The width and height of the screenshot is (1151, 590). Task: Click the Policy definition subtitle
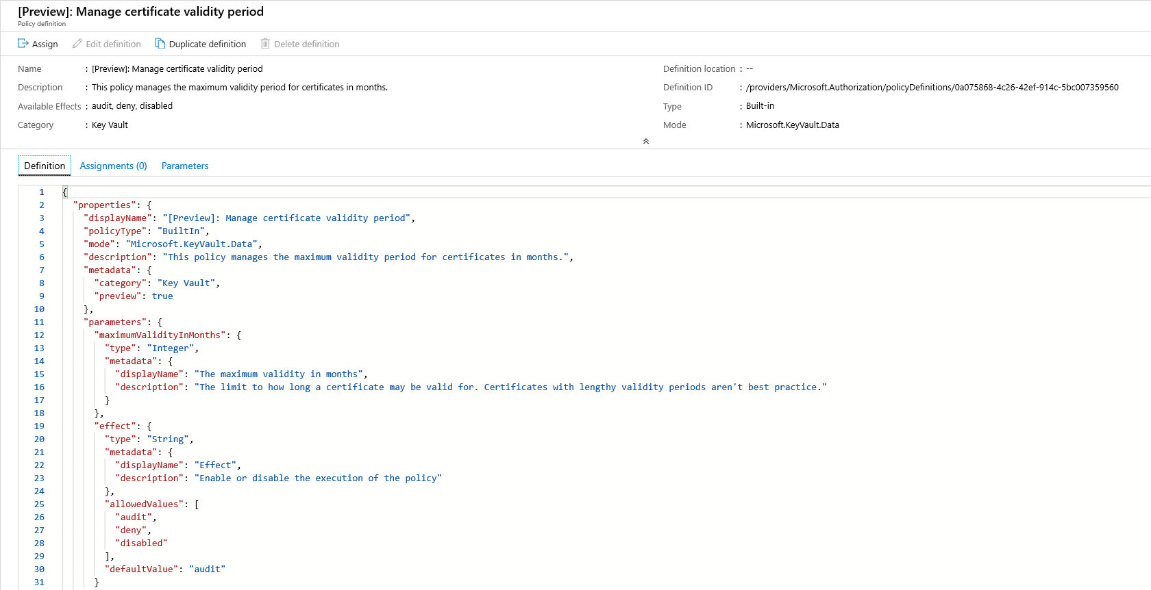(x=42, y=24)
